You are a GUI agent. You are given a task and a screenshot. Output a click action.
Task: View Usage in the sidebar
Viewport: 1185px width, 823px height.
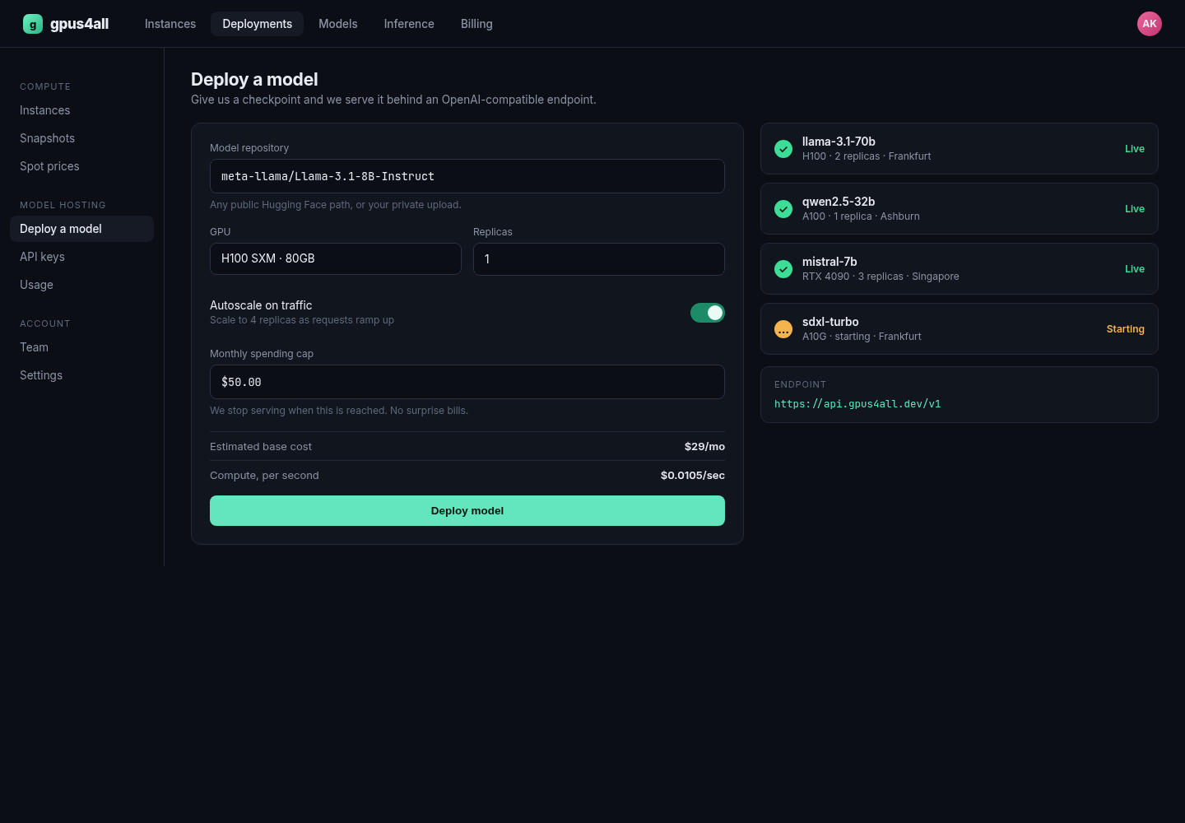pos(81,285)
